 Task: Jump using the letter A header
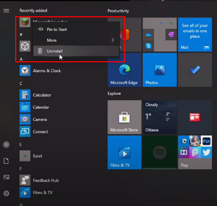click(21, 59)
